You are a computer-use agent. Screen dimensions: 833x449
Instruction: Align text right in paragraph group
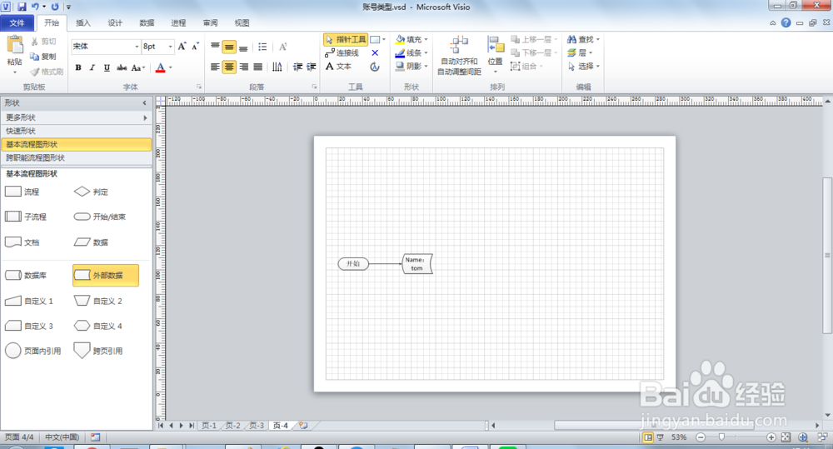(243, 67)
